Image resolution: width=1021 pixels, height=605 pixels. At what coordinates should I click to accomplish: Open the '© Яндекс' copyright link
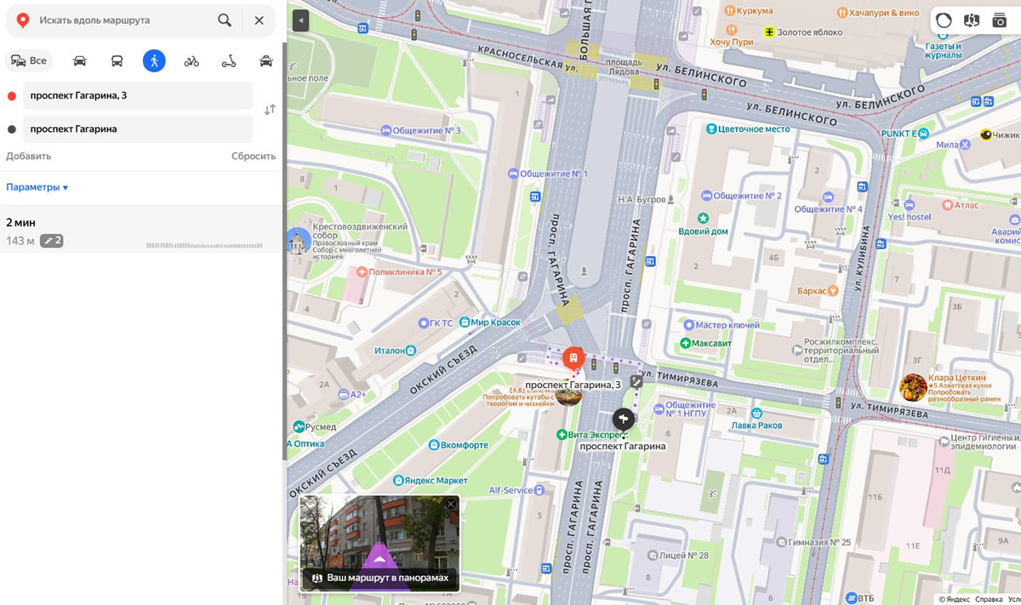tap(954, 599)
